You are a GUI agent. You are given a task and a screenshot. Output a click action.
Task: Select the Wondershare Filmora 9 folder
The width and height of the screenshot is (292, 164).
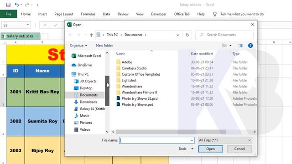(x=137, y=92)
